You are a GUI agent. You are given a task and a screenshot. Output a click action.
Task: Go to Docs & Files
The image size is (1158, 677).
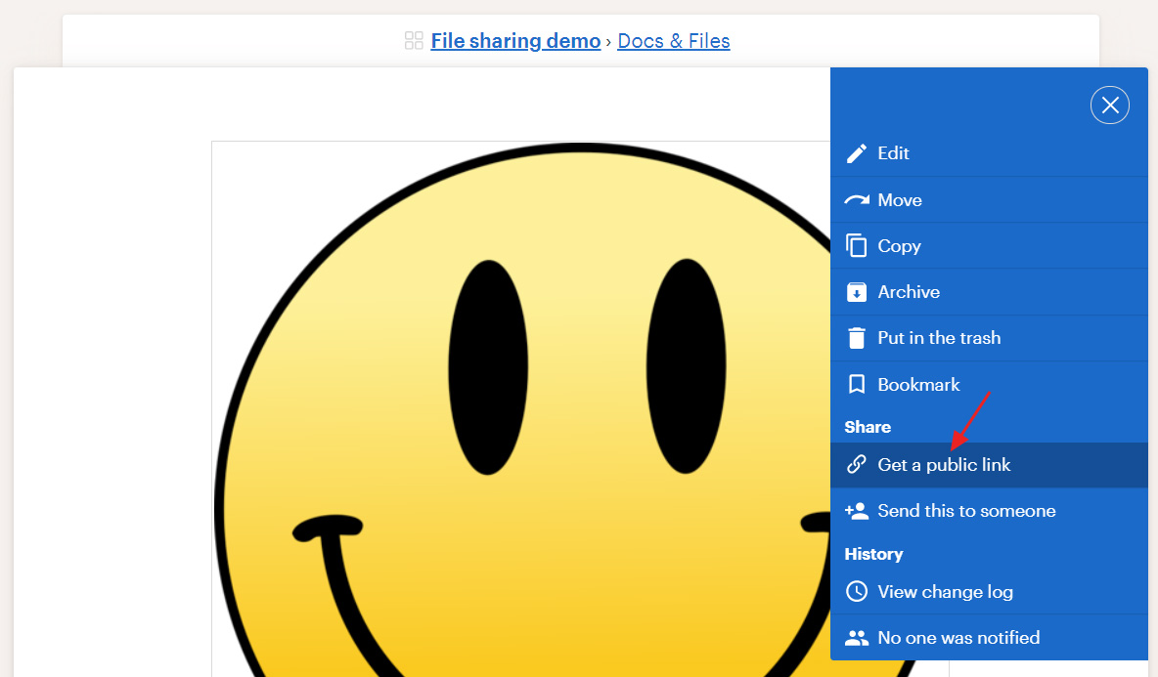click(x=674, y=41)
